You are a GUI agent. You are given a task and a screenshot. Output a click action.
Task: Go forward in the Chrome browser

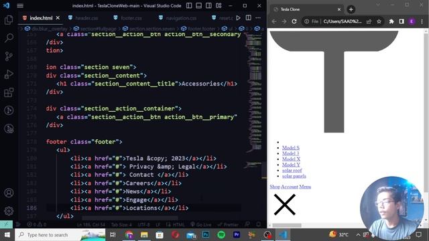point(284,21)
